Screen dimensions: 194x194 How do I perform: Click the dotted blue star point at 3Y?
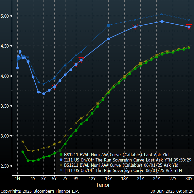click(44, 84)
